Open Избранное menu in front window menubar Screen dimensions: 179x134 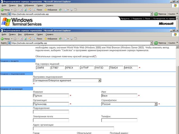29,34
